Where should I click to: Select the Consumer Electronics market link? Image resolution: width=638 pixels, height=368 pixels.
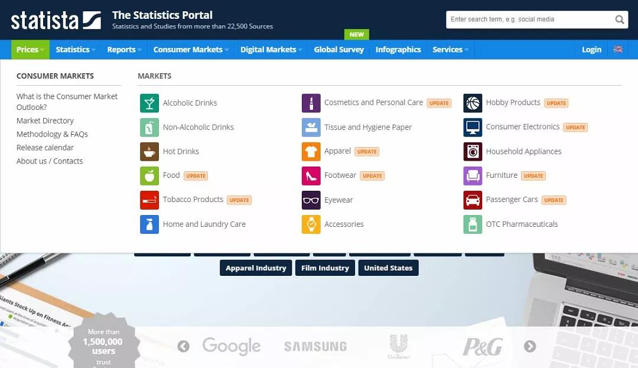pyautogui.click(x=522, y=127)
